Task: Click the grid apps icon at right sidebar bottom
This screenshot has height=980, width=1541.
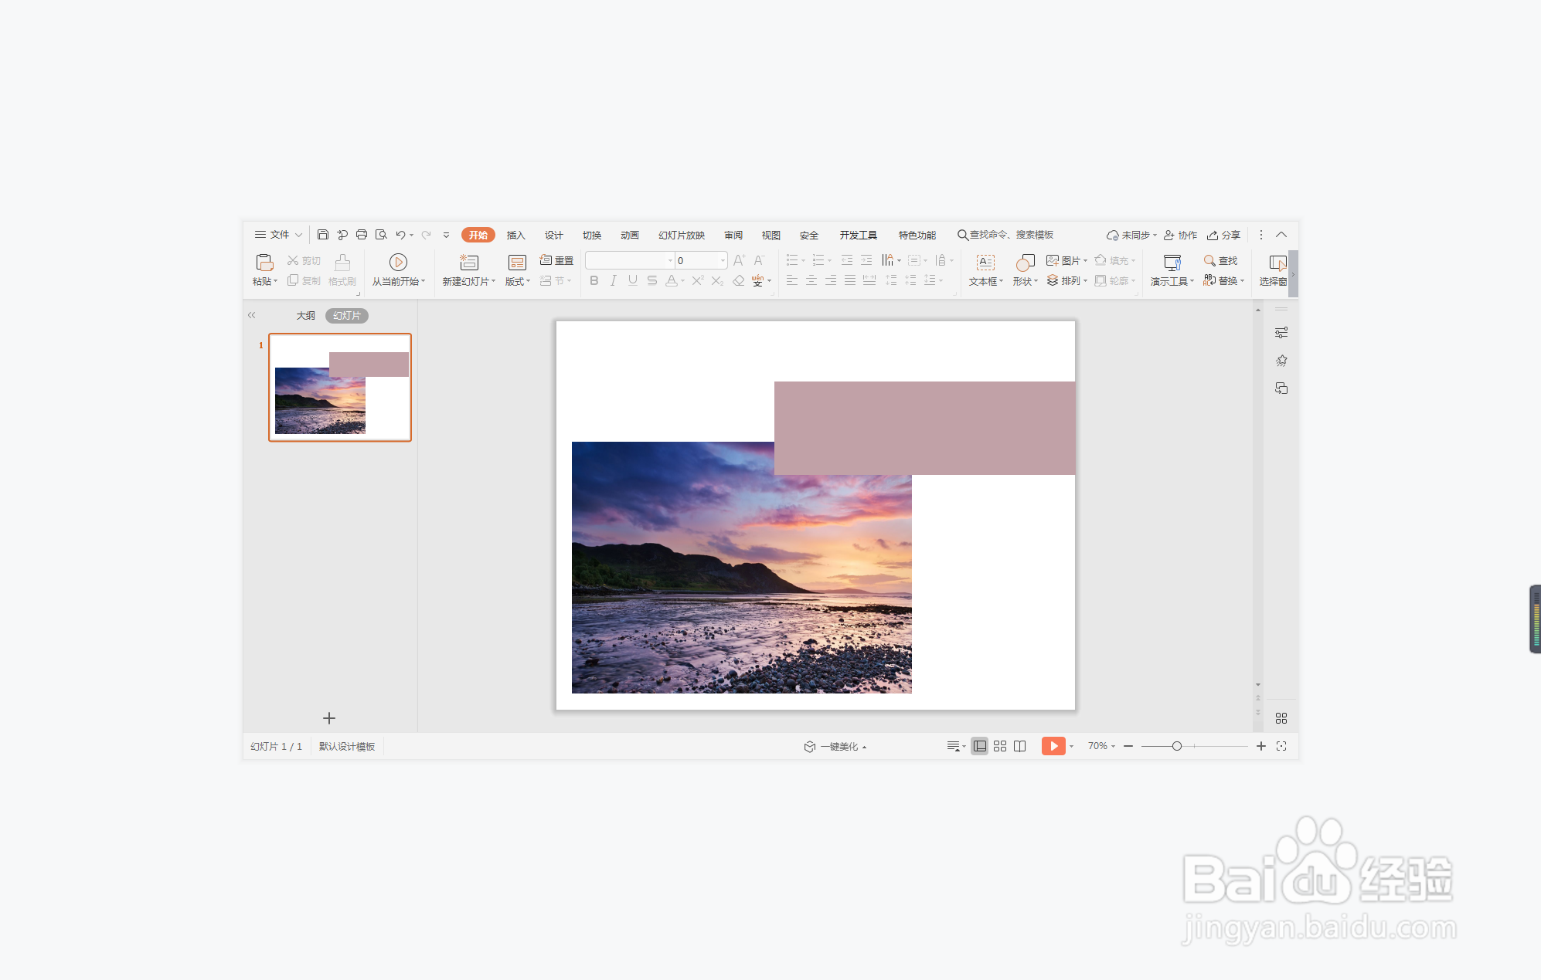Action: [x=1281, y=718]
